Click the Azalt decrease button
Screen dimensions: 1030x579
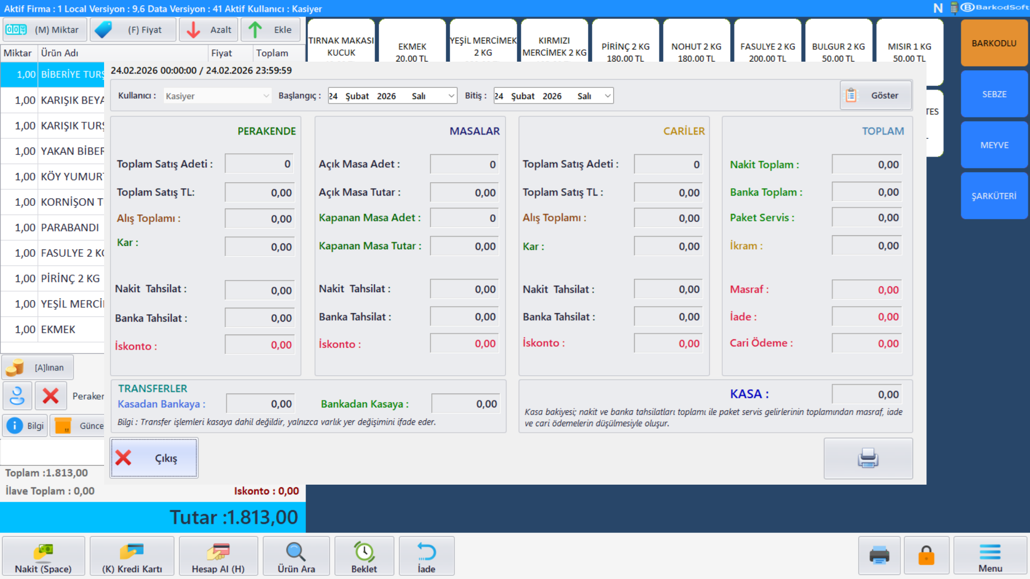[x=209, y=30]
